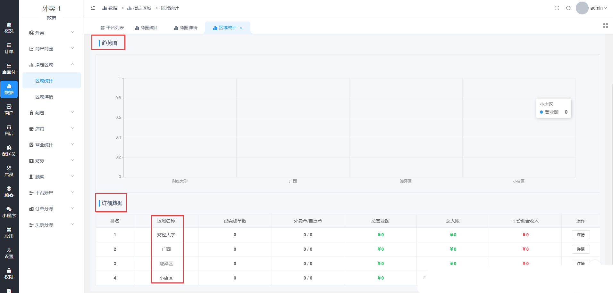This screenshot has height=293, width=613.
Task: Select the 售后 after-sales headset icon
Action: click(x=9, y=130)
